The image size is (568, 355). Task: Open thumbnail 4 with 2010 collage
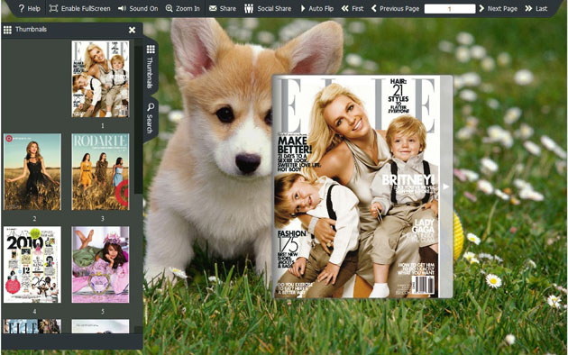(32, 265)
